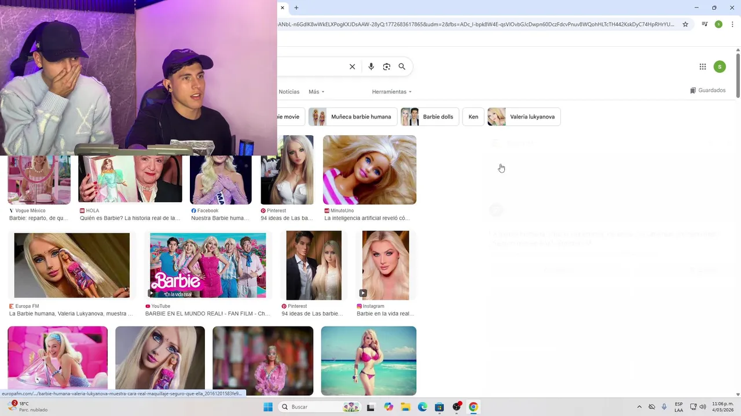Close the current browser tab
Screen dimensions: 741x416
283,8
